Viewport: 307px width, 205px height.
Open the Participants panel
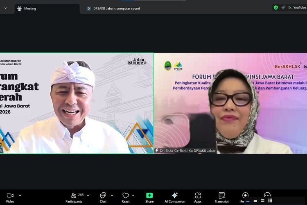(x=74, y=198)
